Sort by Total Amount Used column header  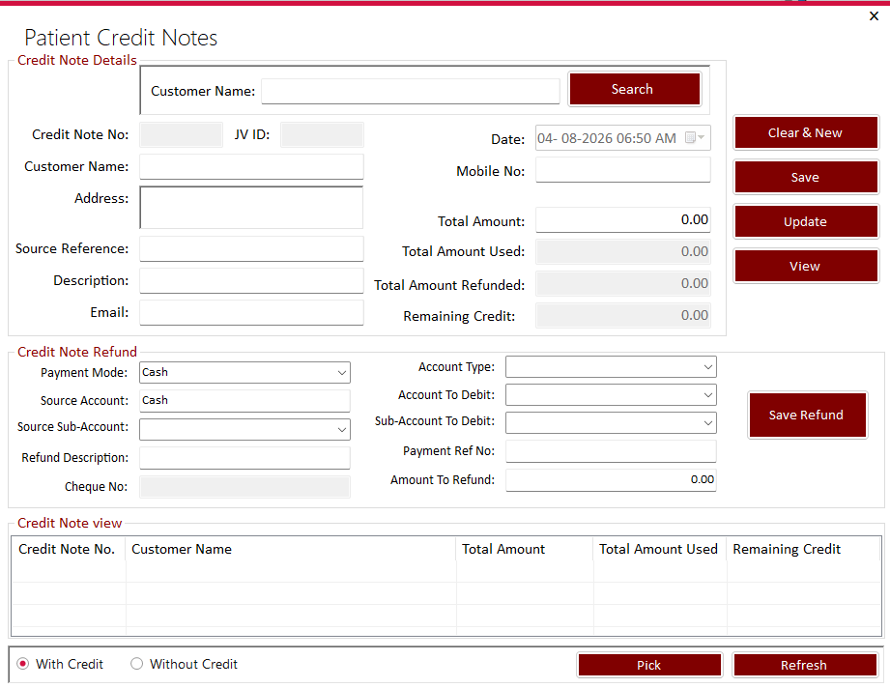point(660,549)
